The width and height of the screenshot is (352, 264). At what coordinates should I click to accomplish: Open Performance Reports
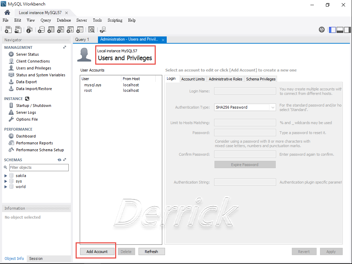[x=34, y=143]
